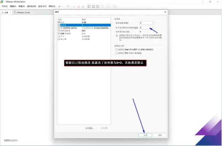Click the VMware Workstation title bar logo
Screen dimensions: 222x146
click(x=2, y=2)
